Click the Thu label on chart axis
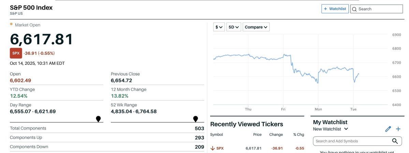The height and width of the screenshot is (153, 409). (248, 109)
